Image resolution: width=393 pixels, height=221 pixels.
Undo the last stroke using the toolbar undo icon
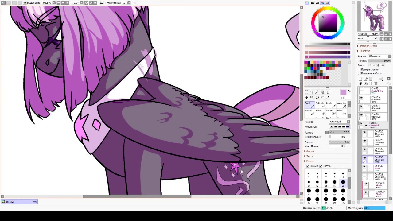pos(3,3)
